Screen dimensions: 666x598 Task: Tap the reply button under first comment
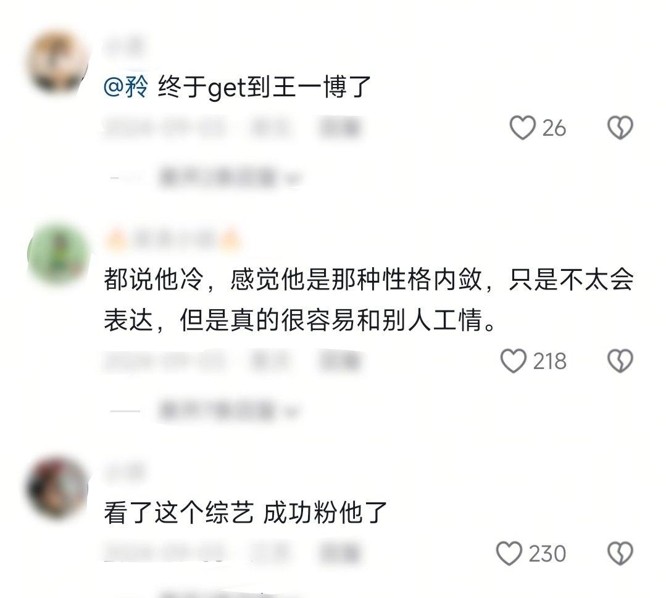(340, 127)
